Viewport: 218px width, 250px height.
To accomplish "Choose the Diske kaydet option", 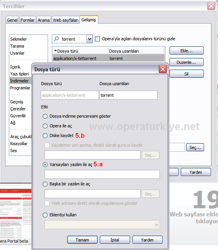I will 45,136.
